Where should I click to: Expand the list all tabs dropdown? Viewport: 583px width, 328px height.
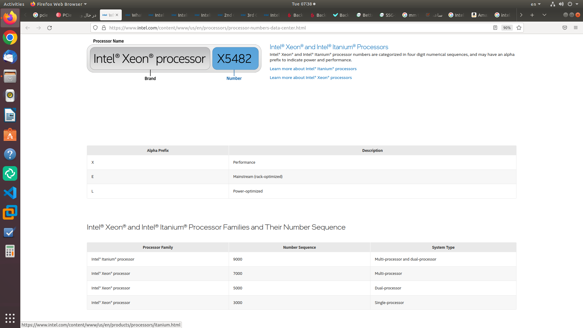point(544,15)
